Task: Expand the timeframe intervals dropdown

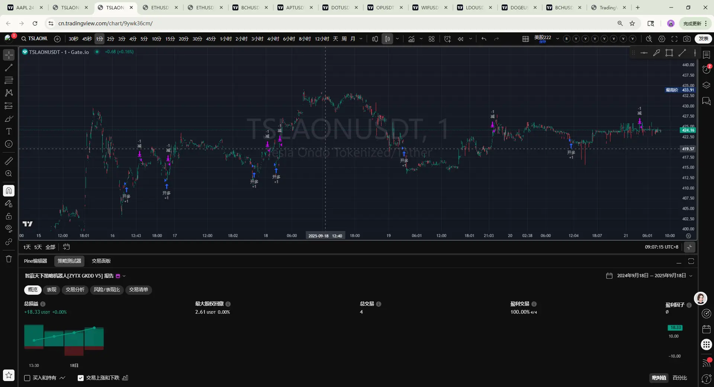Action: pyautogui.click(x=361, y=39)
